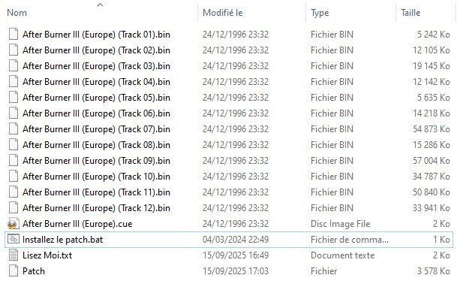Click the After Burner III cue disc icon

tap(14, 223)
